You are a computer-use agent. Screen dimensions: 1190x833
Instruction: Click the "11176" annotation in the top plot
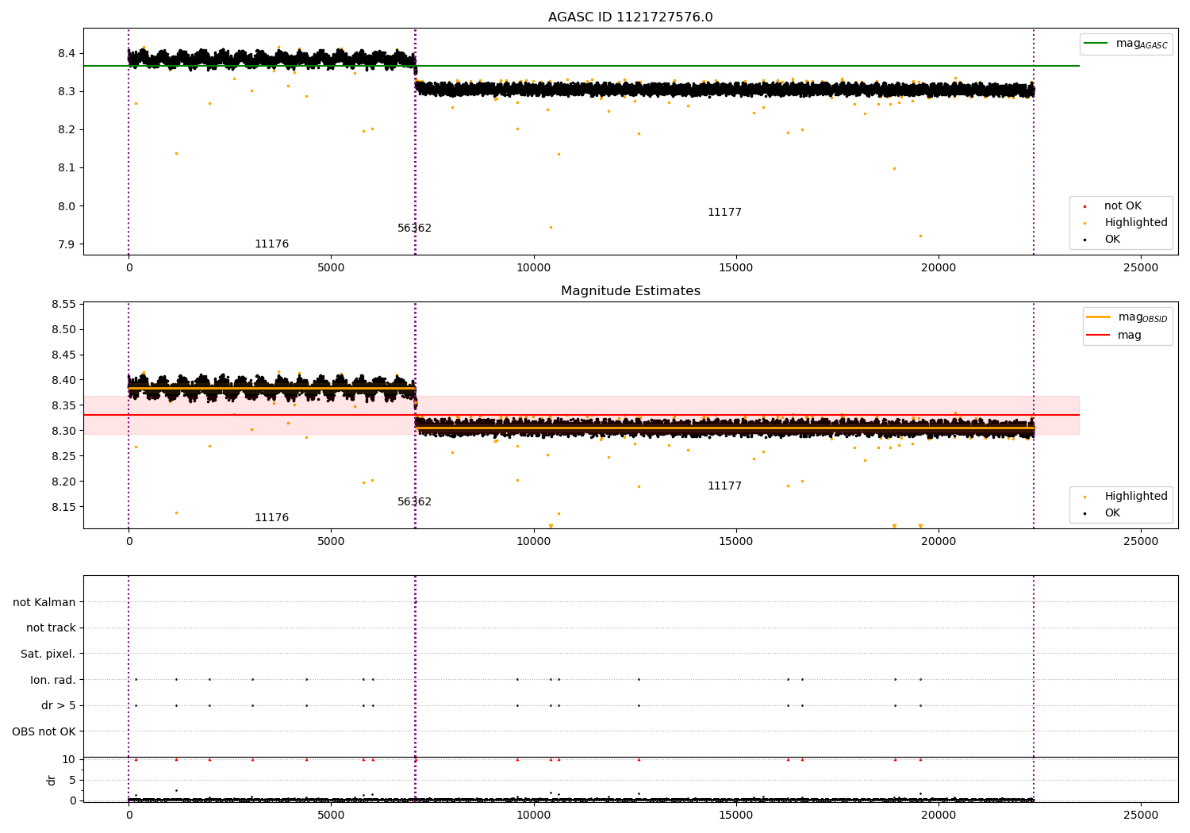coord(271,244)
